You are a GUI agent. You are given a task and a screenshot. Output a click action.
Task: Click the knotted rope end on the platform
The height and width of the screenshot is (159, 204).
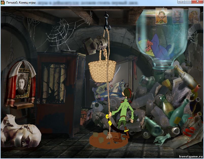(x=109, y=136)
